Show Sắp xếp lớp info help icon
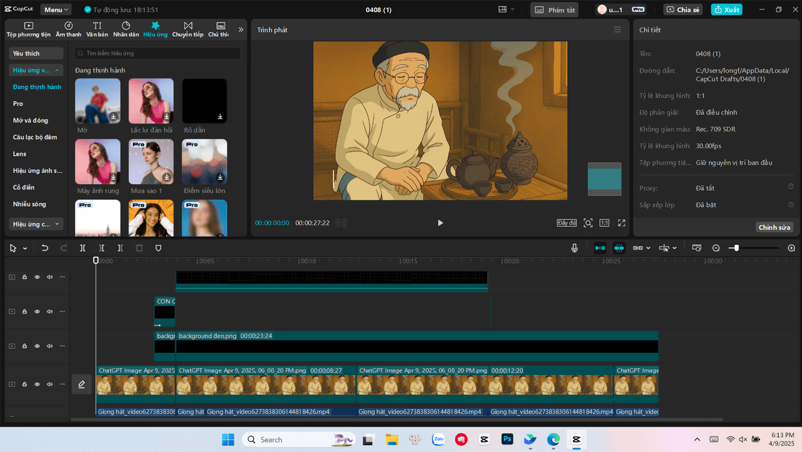Viewport: 802px width, 452px height. point(791,204)
